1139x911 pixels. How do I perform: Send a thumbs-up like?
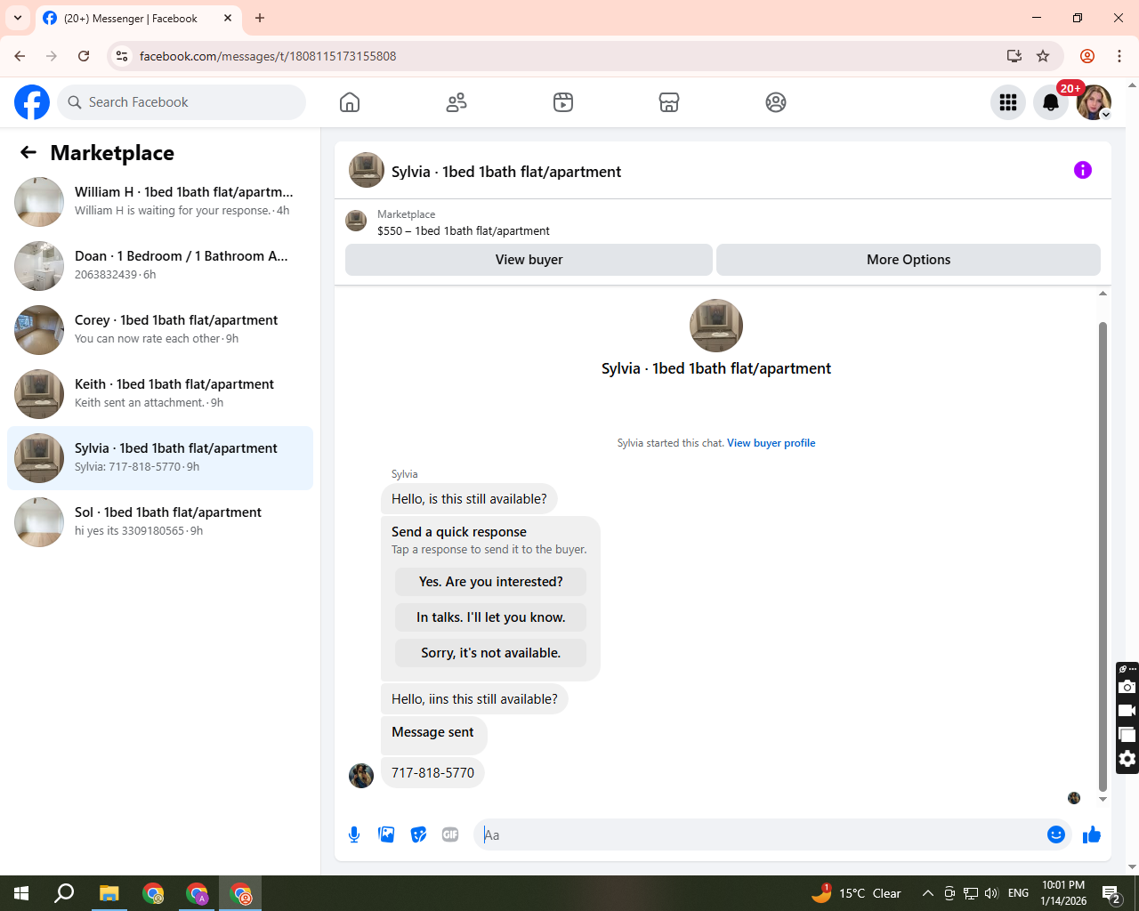pos(1092,834)
